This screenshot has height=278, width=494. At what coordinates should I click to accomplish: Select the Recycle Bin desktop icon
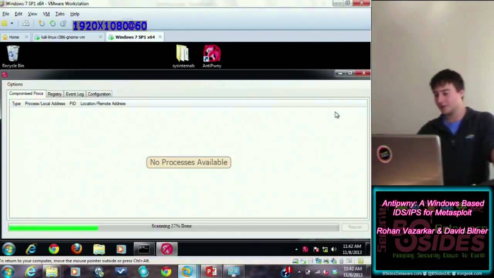point(13,57)
